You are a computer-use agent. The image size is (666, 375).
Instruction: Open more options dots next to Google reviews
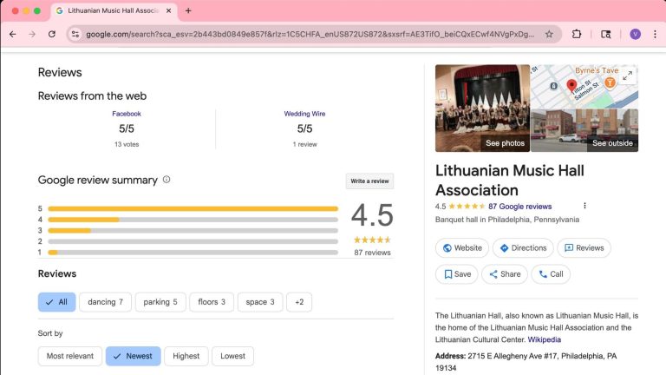[584, 206]
